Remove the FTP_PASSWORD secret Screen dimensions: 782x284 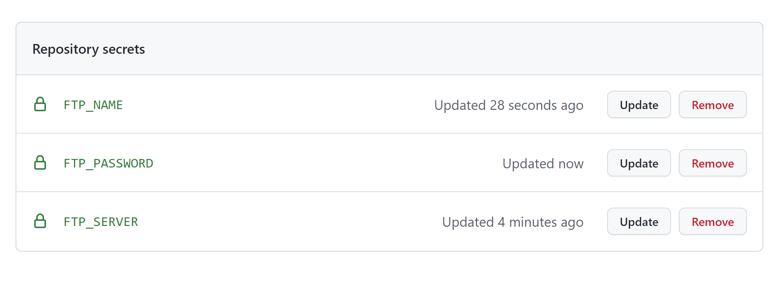(712, 163)
